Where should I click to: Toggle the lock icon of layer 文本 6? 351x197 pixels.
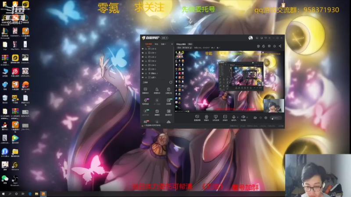pos(146,49)
